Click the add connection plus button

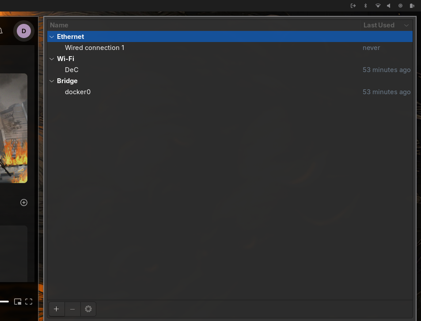pyautogui.click(x=56, y=309)
